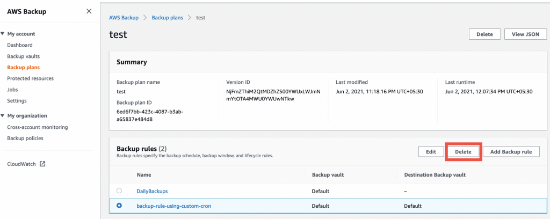Open the CloudWatch link
The height and width of the screenshot is (219, 550).
coord(21,164)
